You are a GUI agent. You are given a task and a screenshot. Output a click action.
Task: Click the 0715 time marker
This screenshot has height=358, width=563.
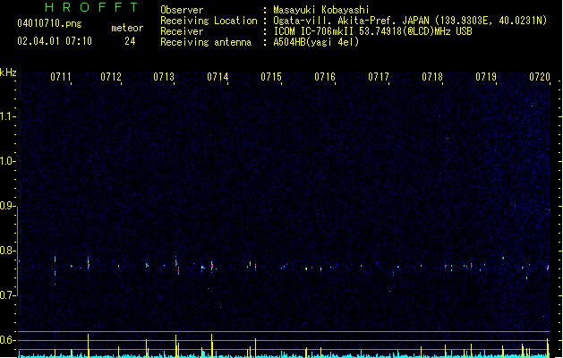click(271, 77)
